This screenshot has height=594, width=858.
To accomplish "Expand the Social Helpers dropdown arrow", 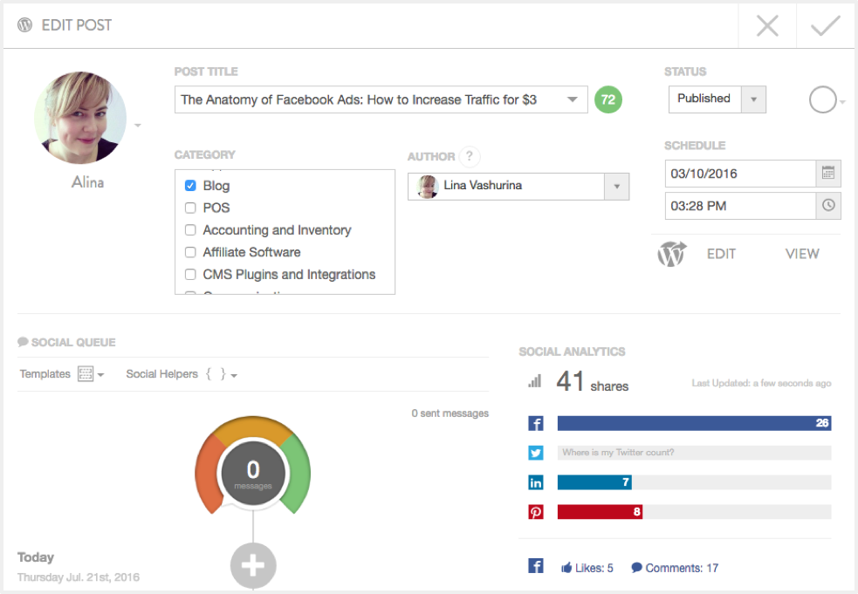I will tap(234, 376).
